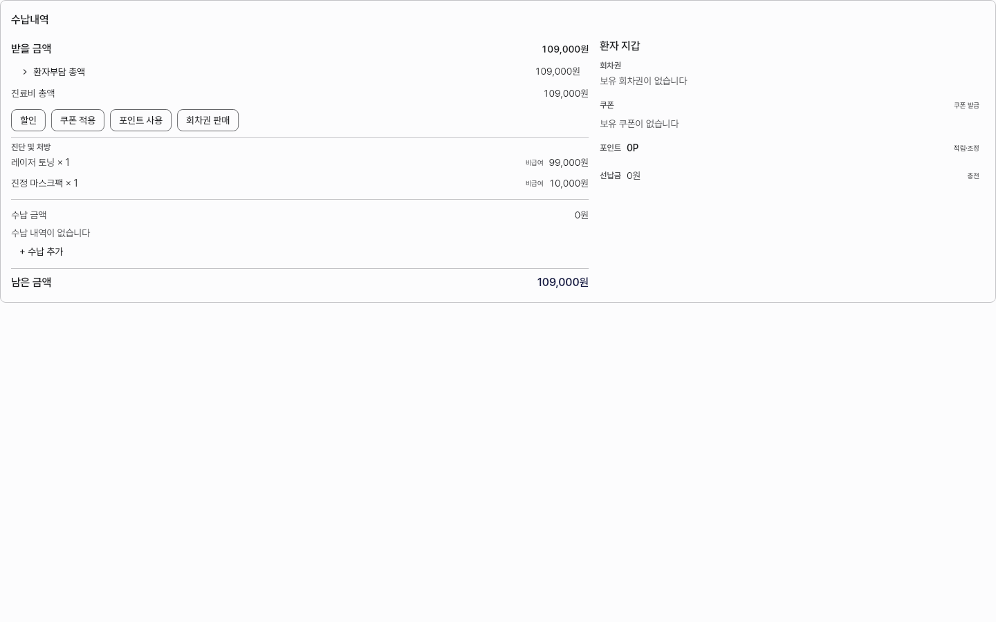
Task: Open the 회차권 판매 button
Action: (x=207, y=120)
